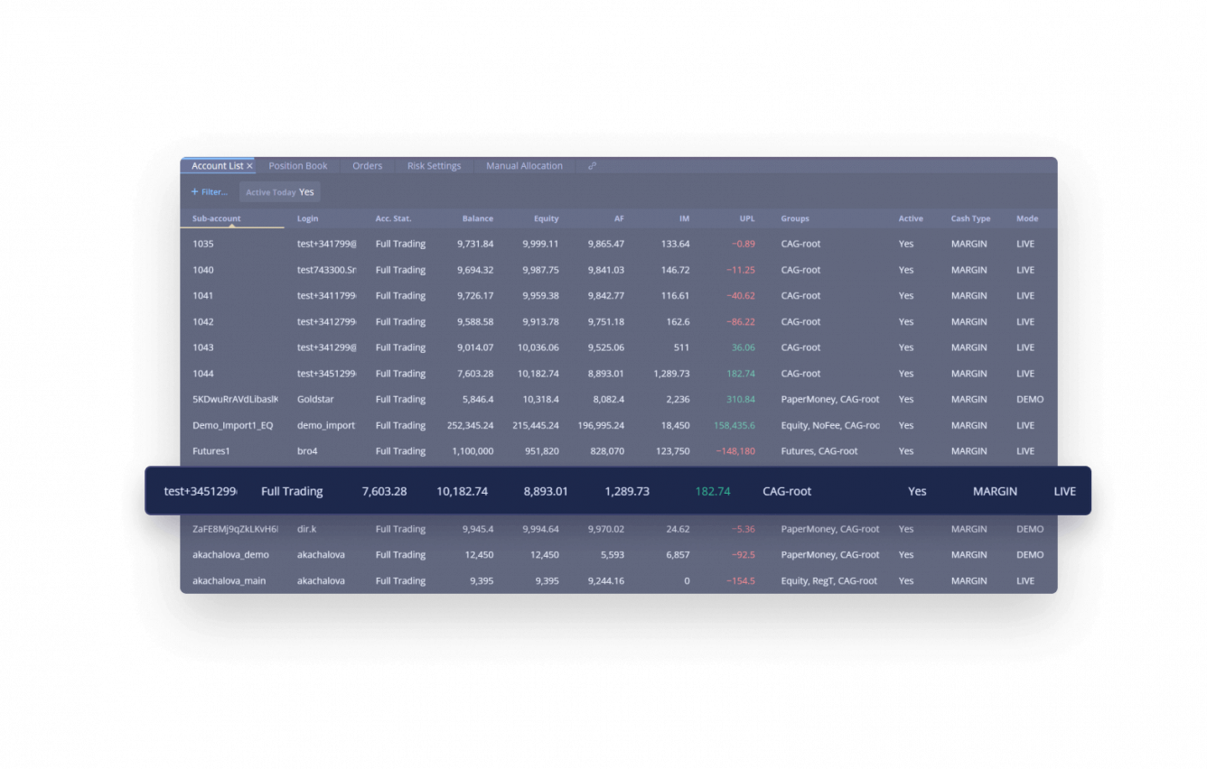Close the Account List tab

(x=249, y=165)
